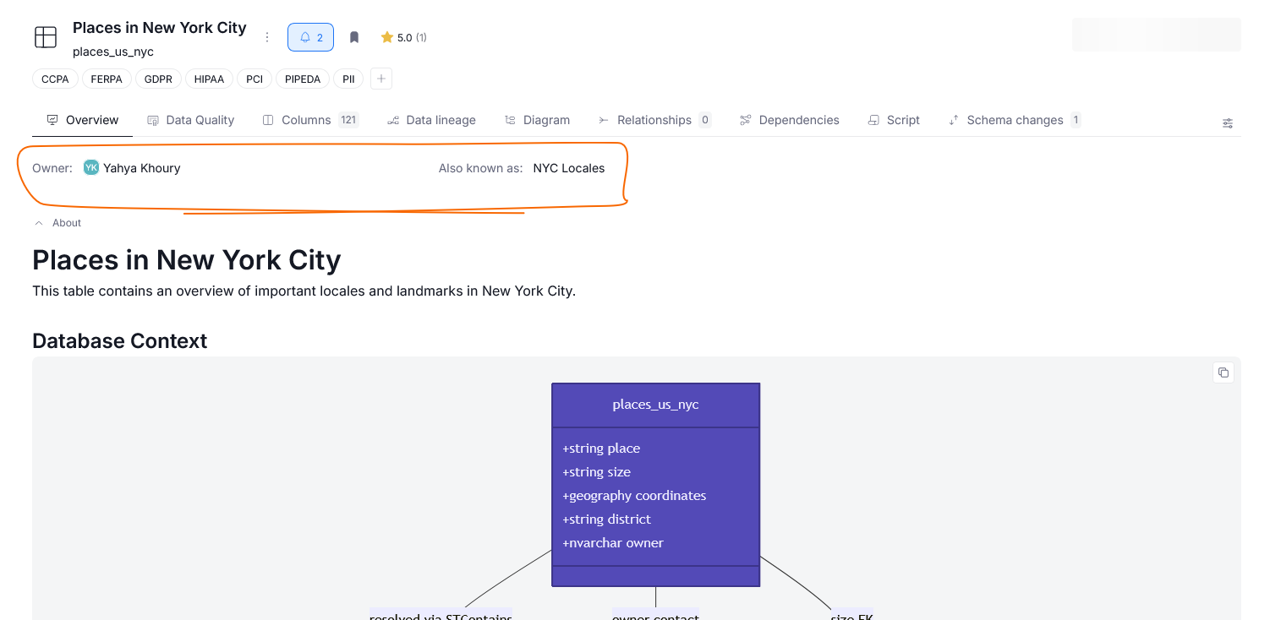The height and width of the screenshot is (620, 1270).
Task: Select the CCPA tag
Action: click(55, 79)
